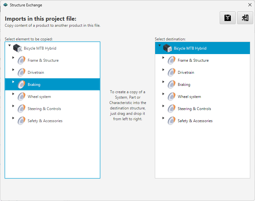Click the Safety & Accessories icon in destination tree
The height and width of the screenshot is (201, 255).
[x=171, y=121]
